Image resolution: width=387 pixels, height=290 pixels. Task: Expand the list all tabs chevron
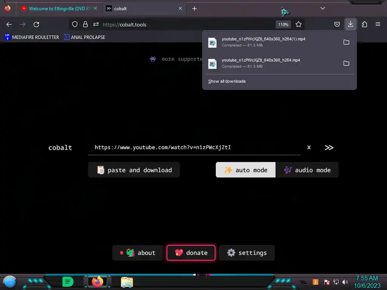click(323, 8)
